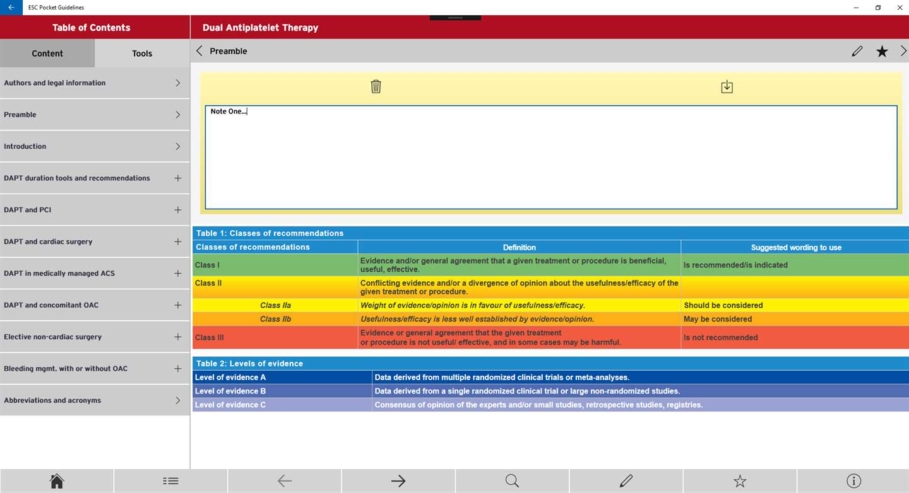Toggle the favorite star in the Preamble header
This screenshot has width=909, height=493.
(882, 51)
